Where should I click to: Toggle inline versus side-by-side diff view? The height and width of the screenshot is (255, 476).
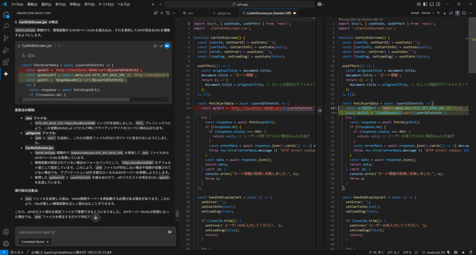click(464, 13)
